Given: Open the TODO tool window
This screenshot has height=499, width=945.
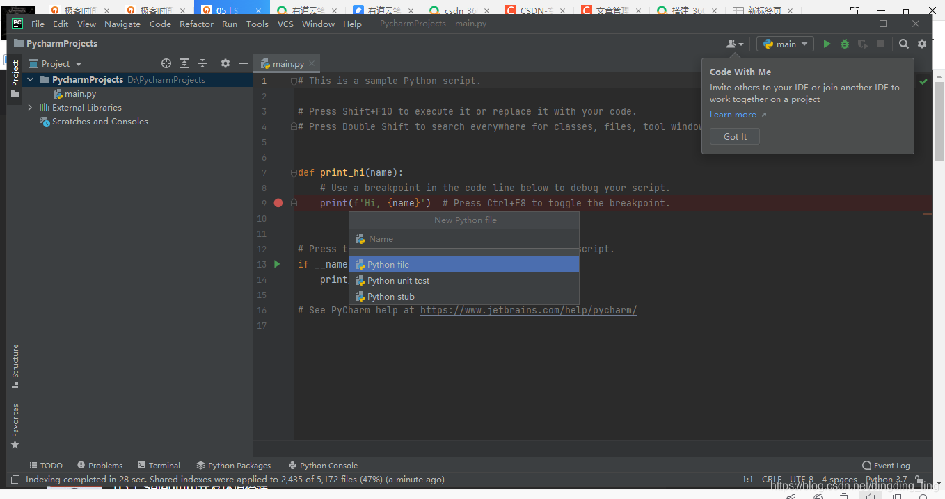Looking at the screenshot, I should point(46,466).
